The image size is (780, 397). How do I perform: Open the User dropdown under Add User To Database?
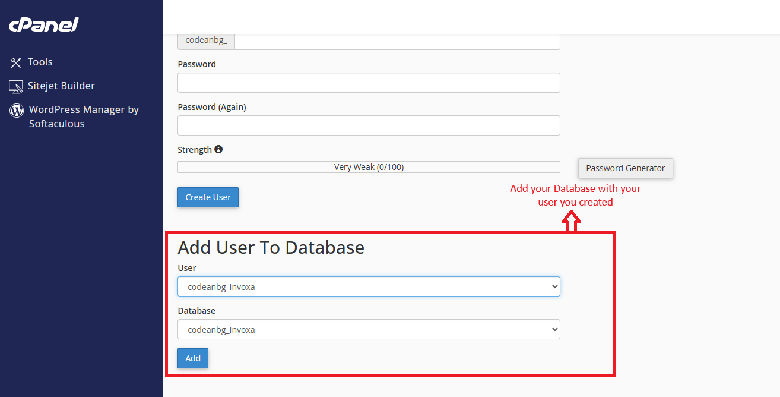368,286
